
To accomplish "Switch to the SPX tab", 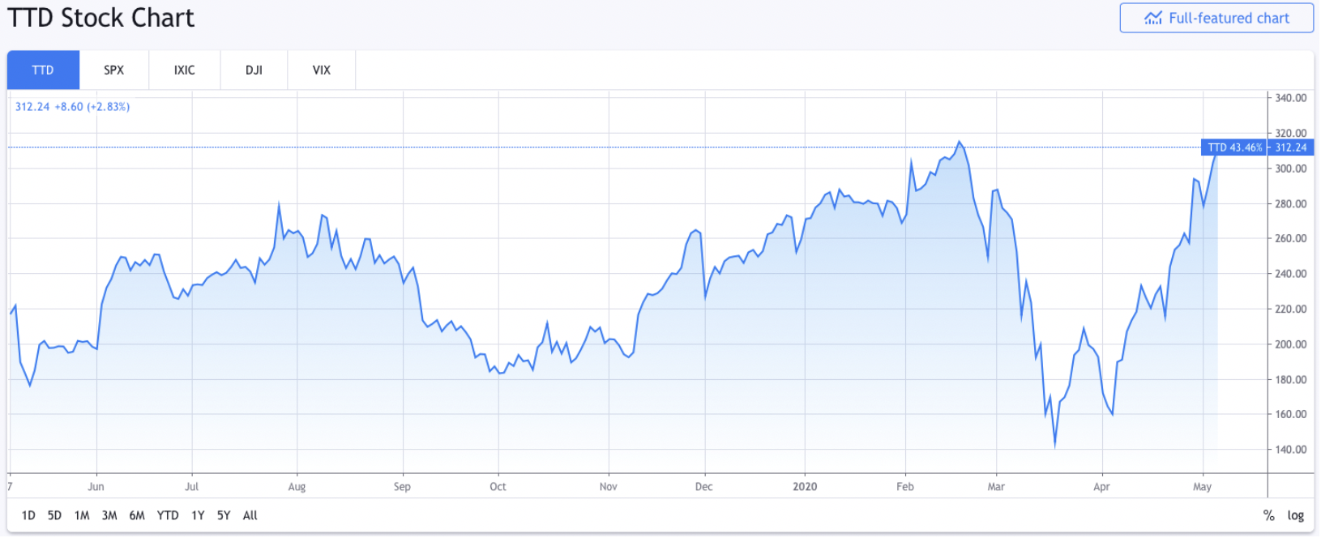I will [x=114, y=70].
